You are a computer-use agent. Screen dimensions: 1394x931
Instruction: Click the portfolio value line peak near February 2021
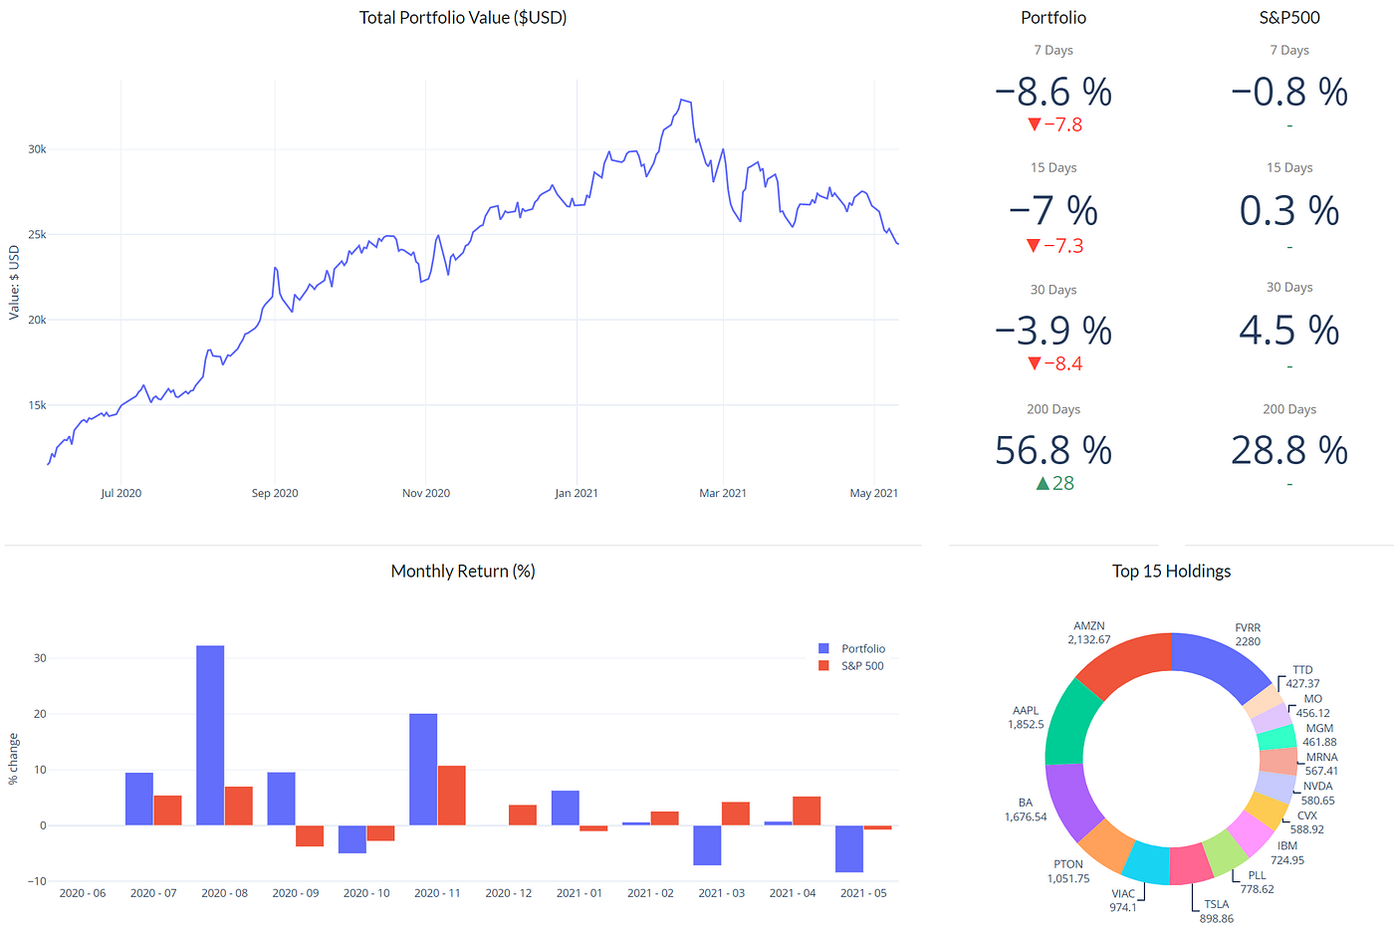click(x=683, y=100)
